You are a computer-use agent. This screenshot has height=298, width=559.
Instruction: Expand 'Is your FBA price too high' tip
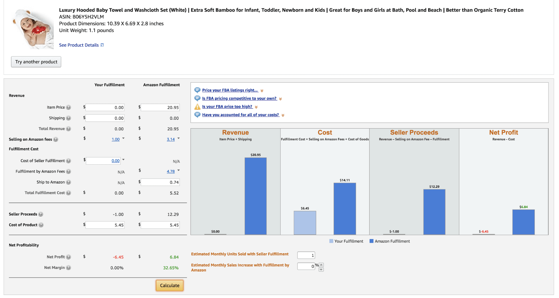coord(256,107)
